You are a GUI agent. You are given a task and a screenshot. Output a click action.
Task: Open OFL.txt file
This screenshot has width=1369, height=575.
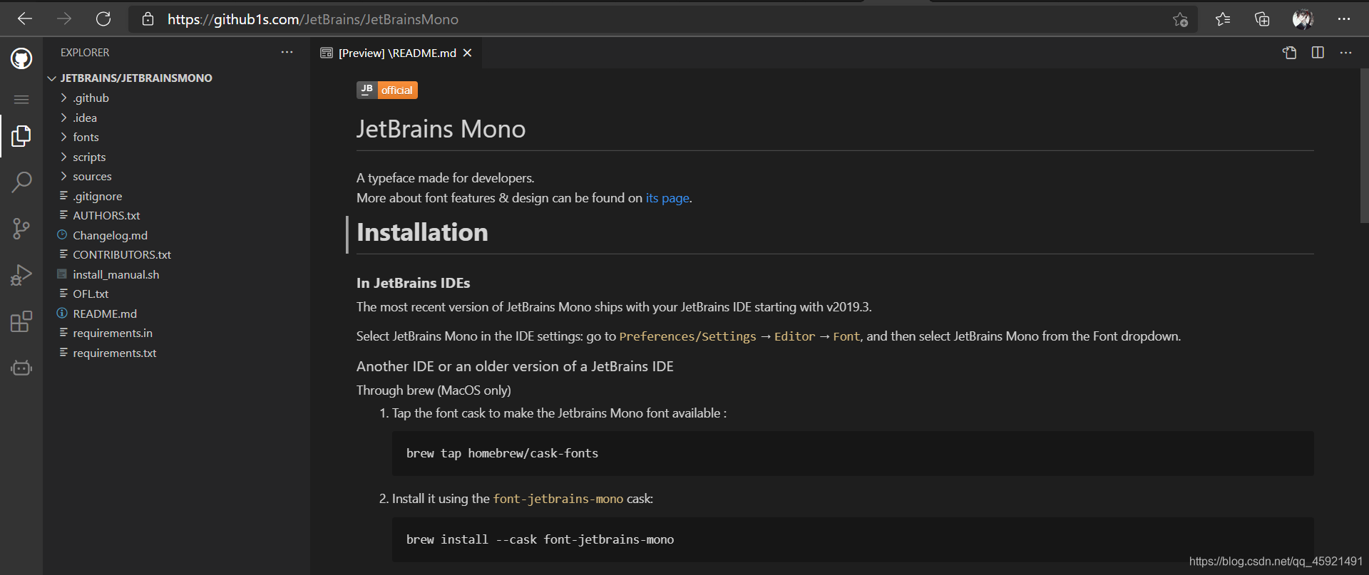click(x=91, y=294)
